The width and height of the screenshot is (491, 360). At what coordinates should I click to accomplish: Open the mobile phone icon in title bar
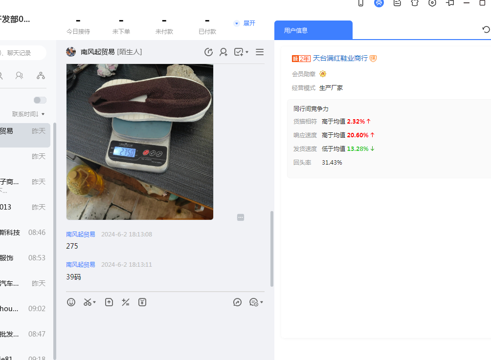point(361,3)
